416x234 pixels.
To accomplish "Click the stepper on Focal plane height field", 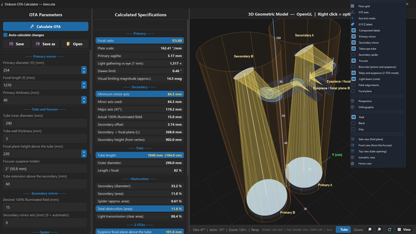I will tap(84, 153).
